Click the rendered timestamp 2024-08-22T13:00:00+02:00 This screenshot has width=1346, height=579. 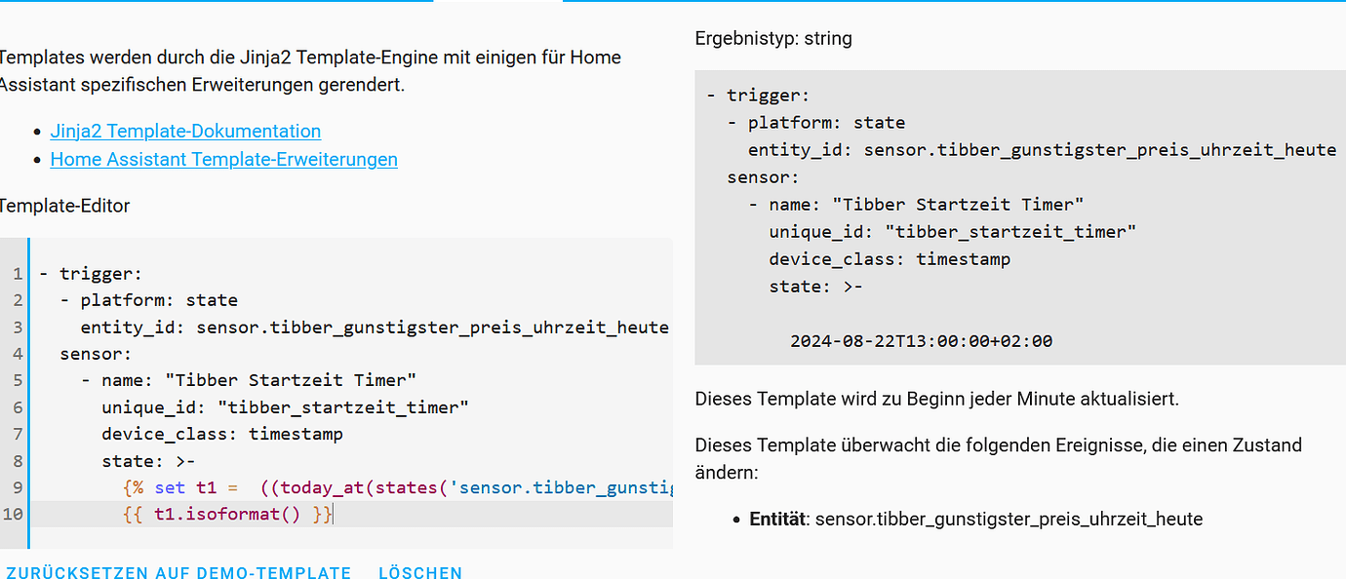[x=921, y=341]
